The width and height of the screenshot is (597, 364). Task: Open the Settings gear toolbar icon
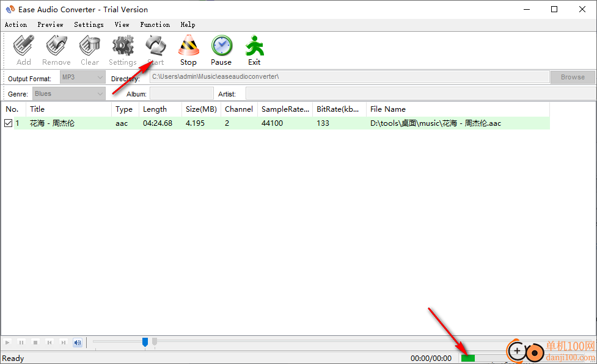tap(123, 46)
